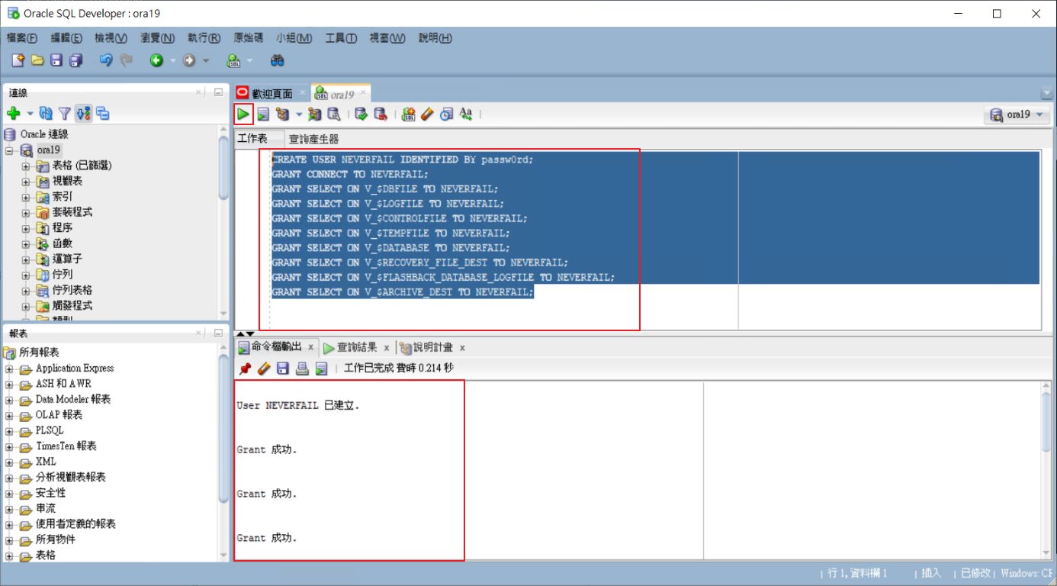Click the Autotrace icon
Screen dimensions: 1057x586
(x=315, y=114)
